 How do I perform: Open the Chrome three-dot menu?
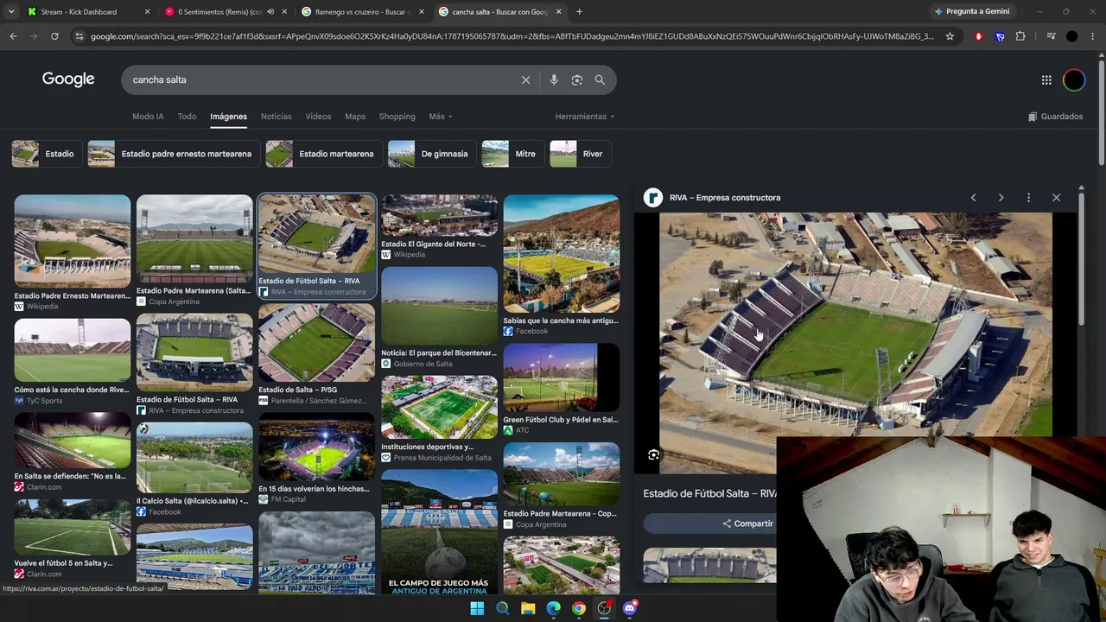[1093, 36]
